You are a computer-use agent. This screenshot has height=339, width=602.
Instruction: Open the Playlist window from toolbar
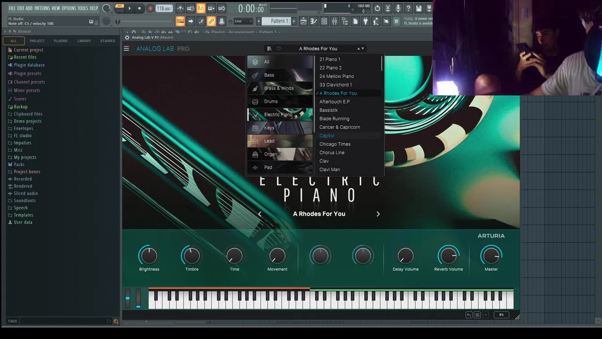point(303,21)
